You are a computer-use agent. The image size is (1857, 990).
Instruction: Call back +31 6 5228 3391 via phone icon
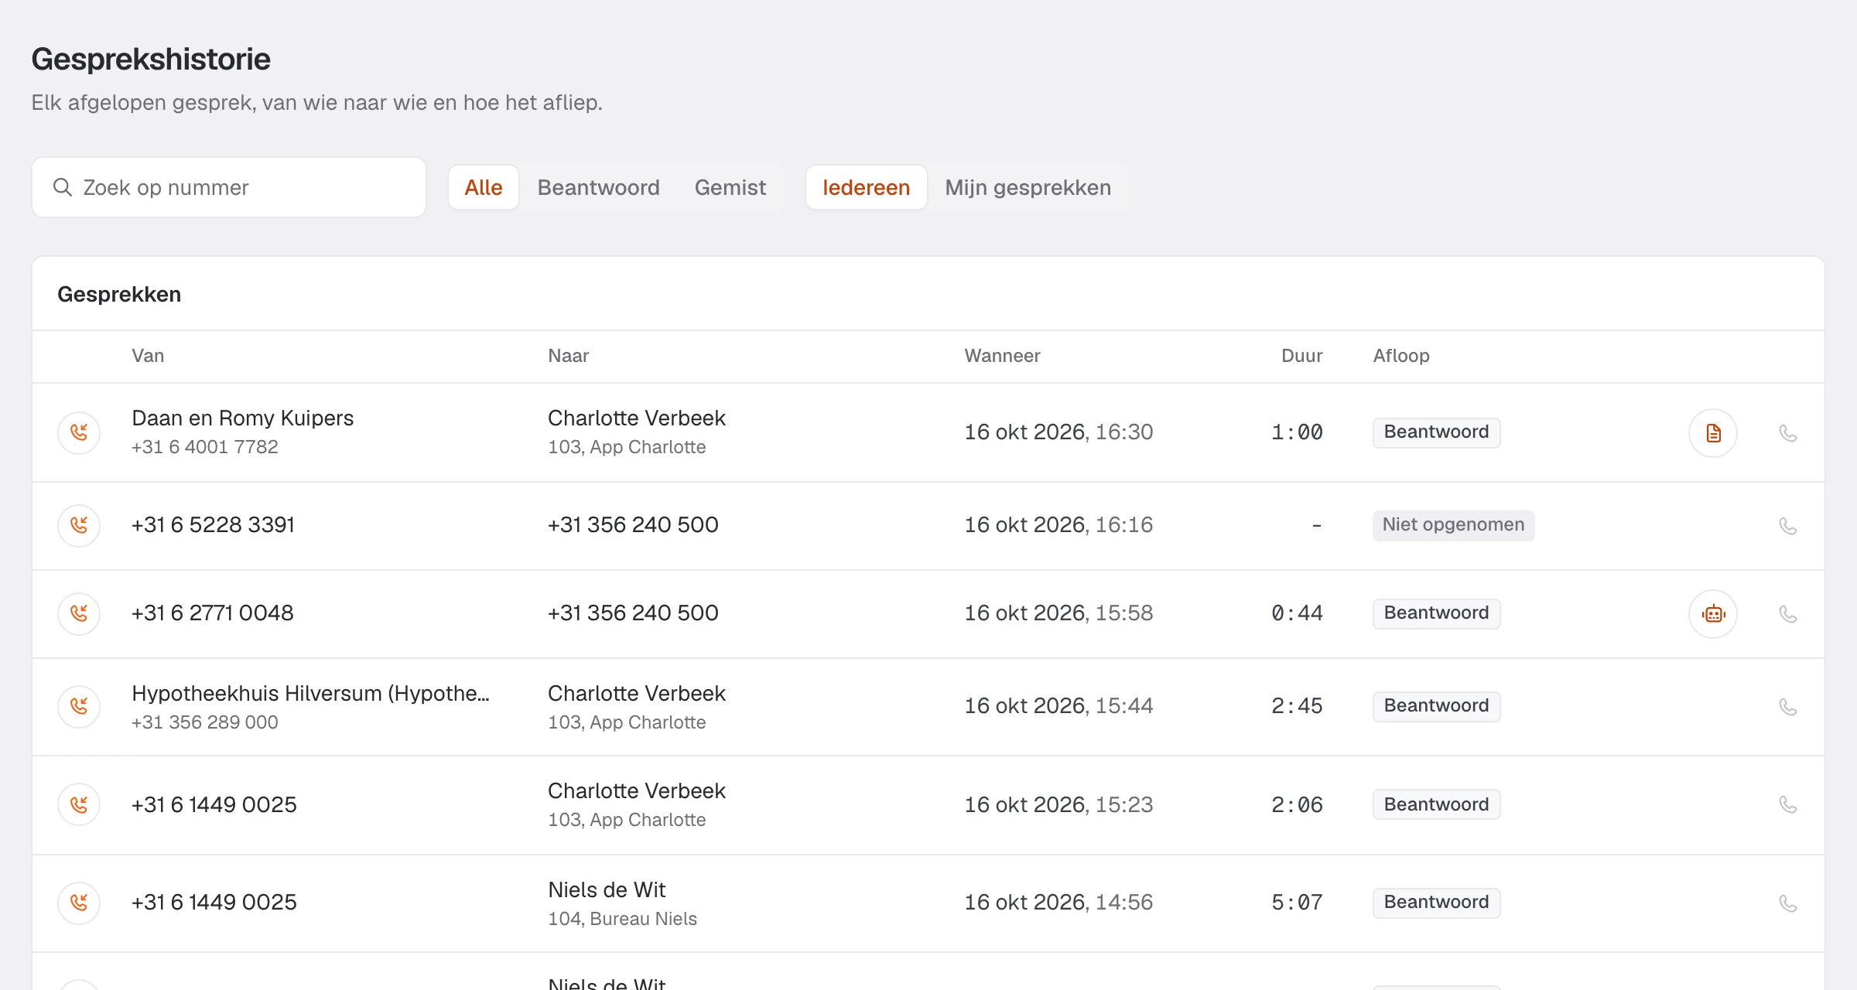click(x=1787, y=526)
